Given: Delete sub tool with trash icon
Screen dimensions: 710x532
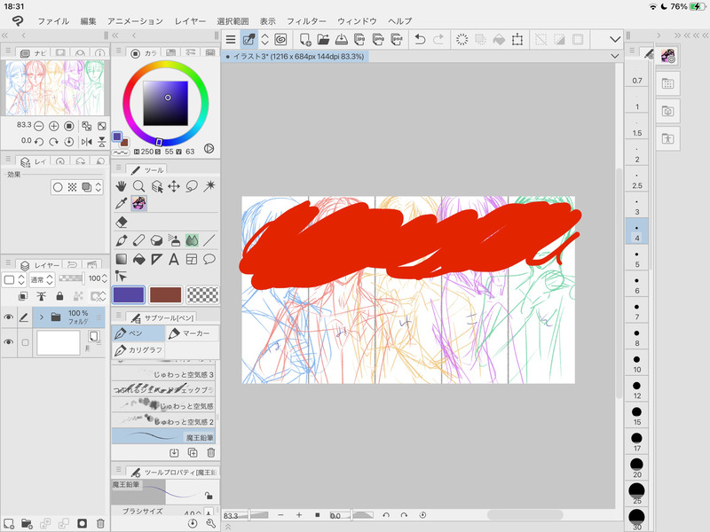Looking at the screenshot, I should pyautogui.click(x=210, y=452).
